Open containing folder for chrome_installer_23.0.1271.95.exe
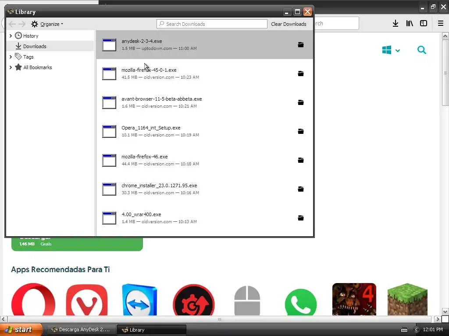The image size is (449, 336). 301,189
